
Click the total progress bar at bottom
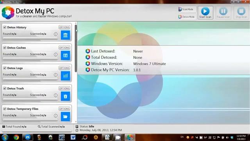click(37, 131)
